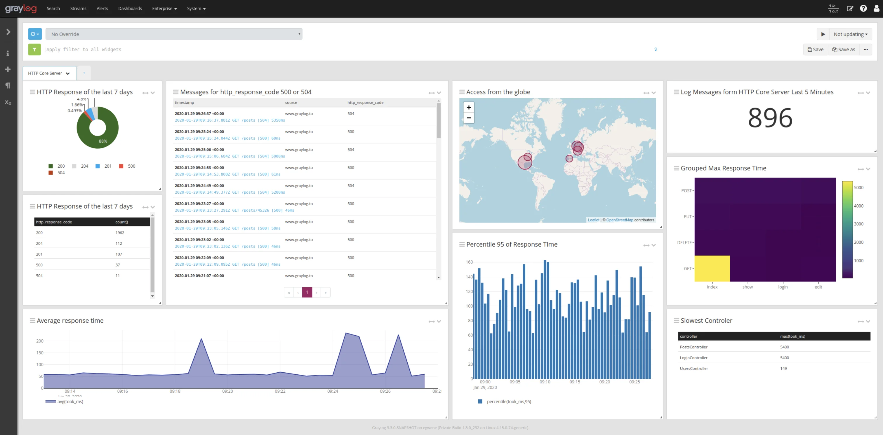Expand the HTTP Core Server tab dropdown arrow

pos(67,73)
